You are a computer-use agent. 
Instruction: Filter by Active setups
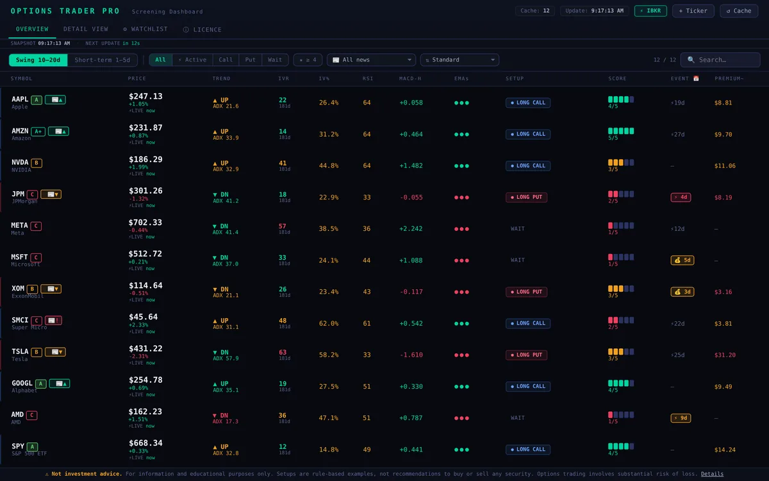(x=192, y=60)
